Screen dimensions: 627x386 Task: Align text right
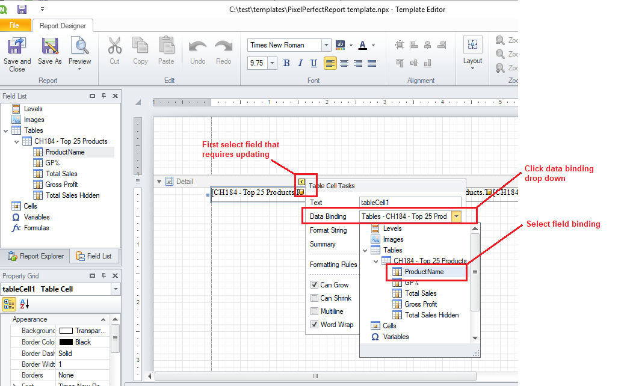pyautogui.click(x=358, y=63)
